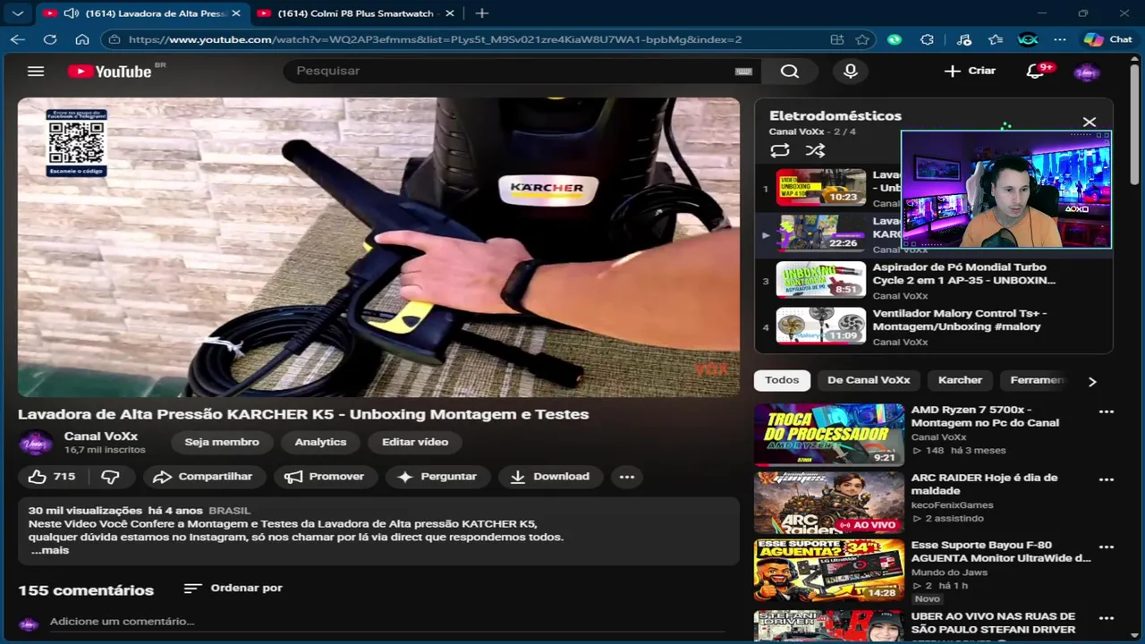This screenshot has height=644, width=1145.
Task: Open the notifications bell
Action: pyautogui.click(x=1035, y=72)
